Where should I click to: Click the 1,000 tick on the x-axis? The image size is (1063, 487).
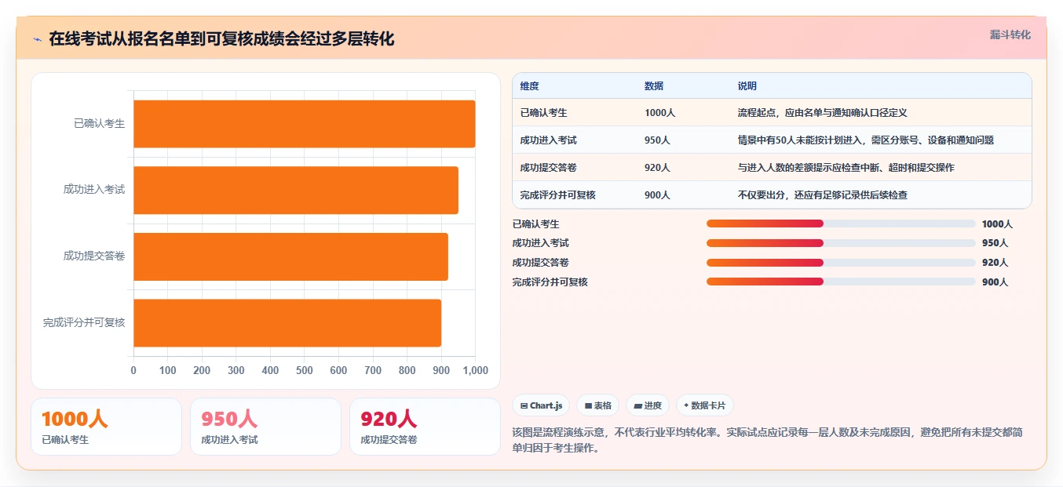[474, 371]
